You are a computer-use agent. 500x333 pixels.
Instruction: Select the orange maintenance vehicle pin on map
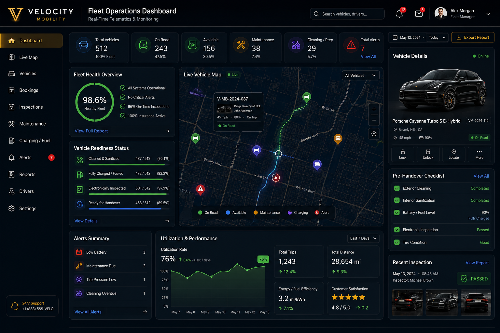(338, 139)
